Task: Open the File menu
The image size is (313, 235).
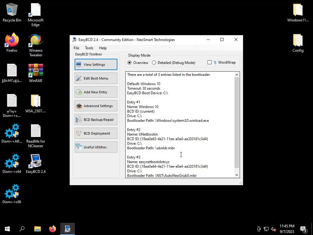Action: click(x=76, y=48)
